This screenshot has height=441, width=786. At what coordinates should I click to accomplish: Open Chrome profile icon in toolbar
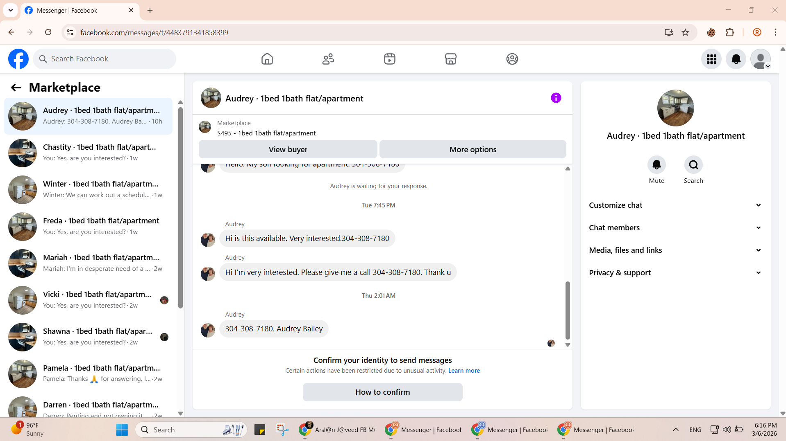[x=757, y=32]
